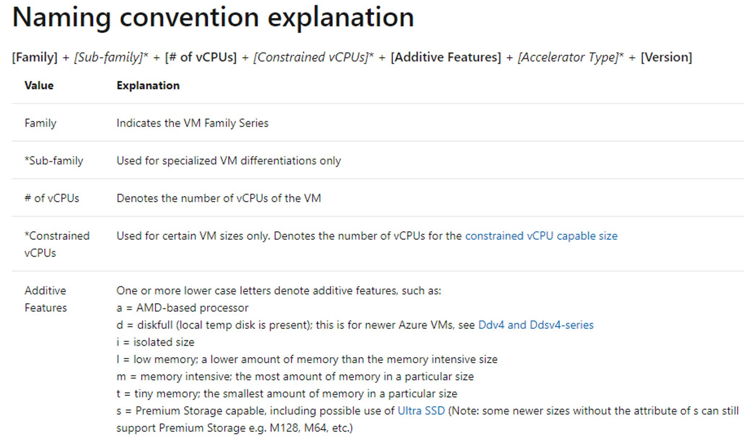Image resolution: width=744 pixels, height=442 pixels.
Task: Select the Value column header
Action: 39,85
